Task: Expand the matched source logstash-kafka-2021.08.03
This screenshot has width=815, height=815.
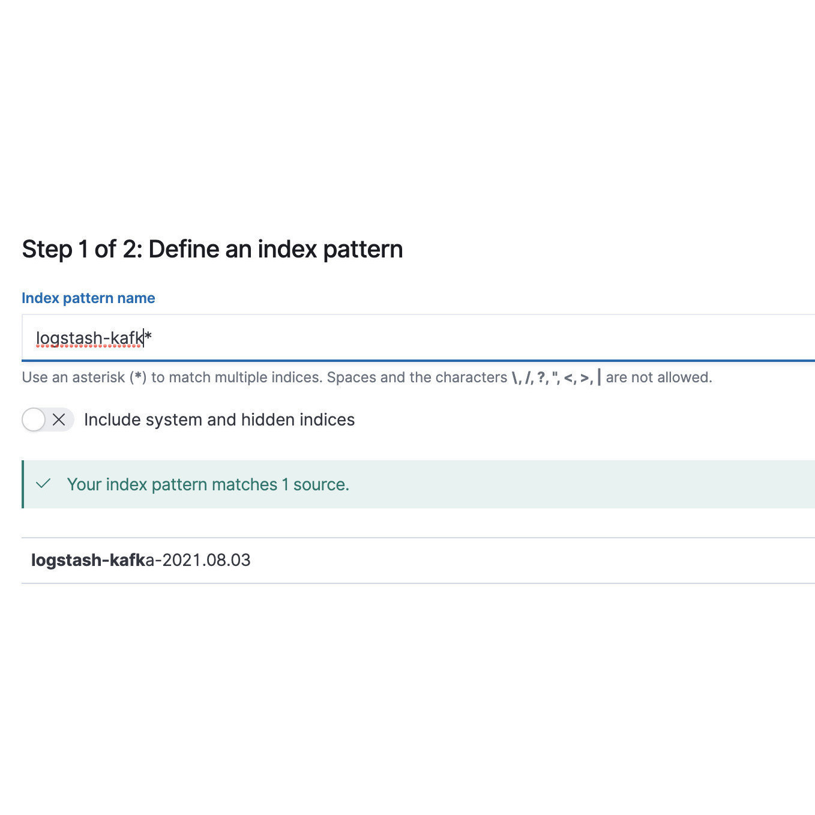Action: point(142,560)
